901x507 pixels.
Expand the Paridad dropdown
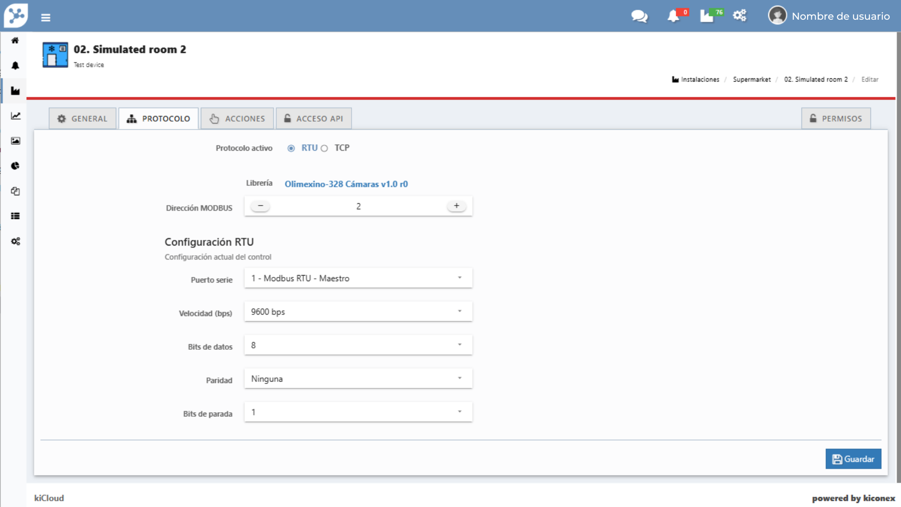(358, 379)
